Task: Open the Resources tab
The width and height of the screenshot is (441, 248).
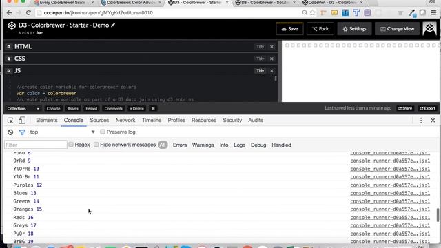Action: [x=204, y=120]
